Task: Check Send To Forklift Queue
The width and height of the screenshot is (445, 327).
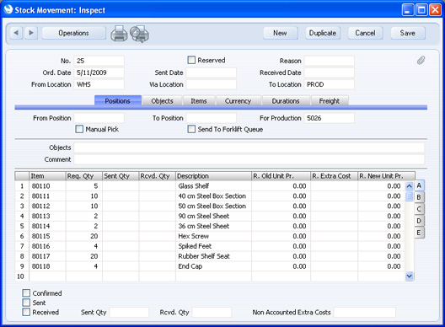Action: coord(191,129)
